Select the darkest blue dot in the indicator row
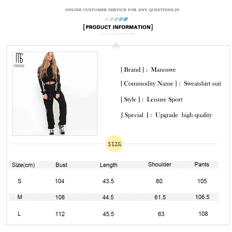Viewport: 232px width, 232px height. (x=126, y=19)
